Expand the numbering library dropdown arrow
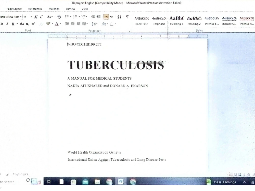The image size is (255, 191). click(79, 17)
